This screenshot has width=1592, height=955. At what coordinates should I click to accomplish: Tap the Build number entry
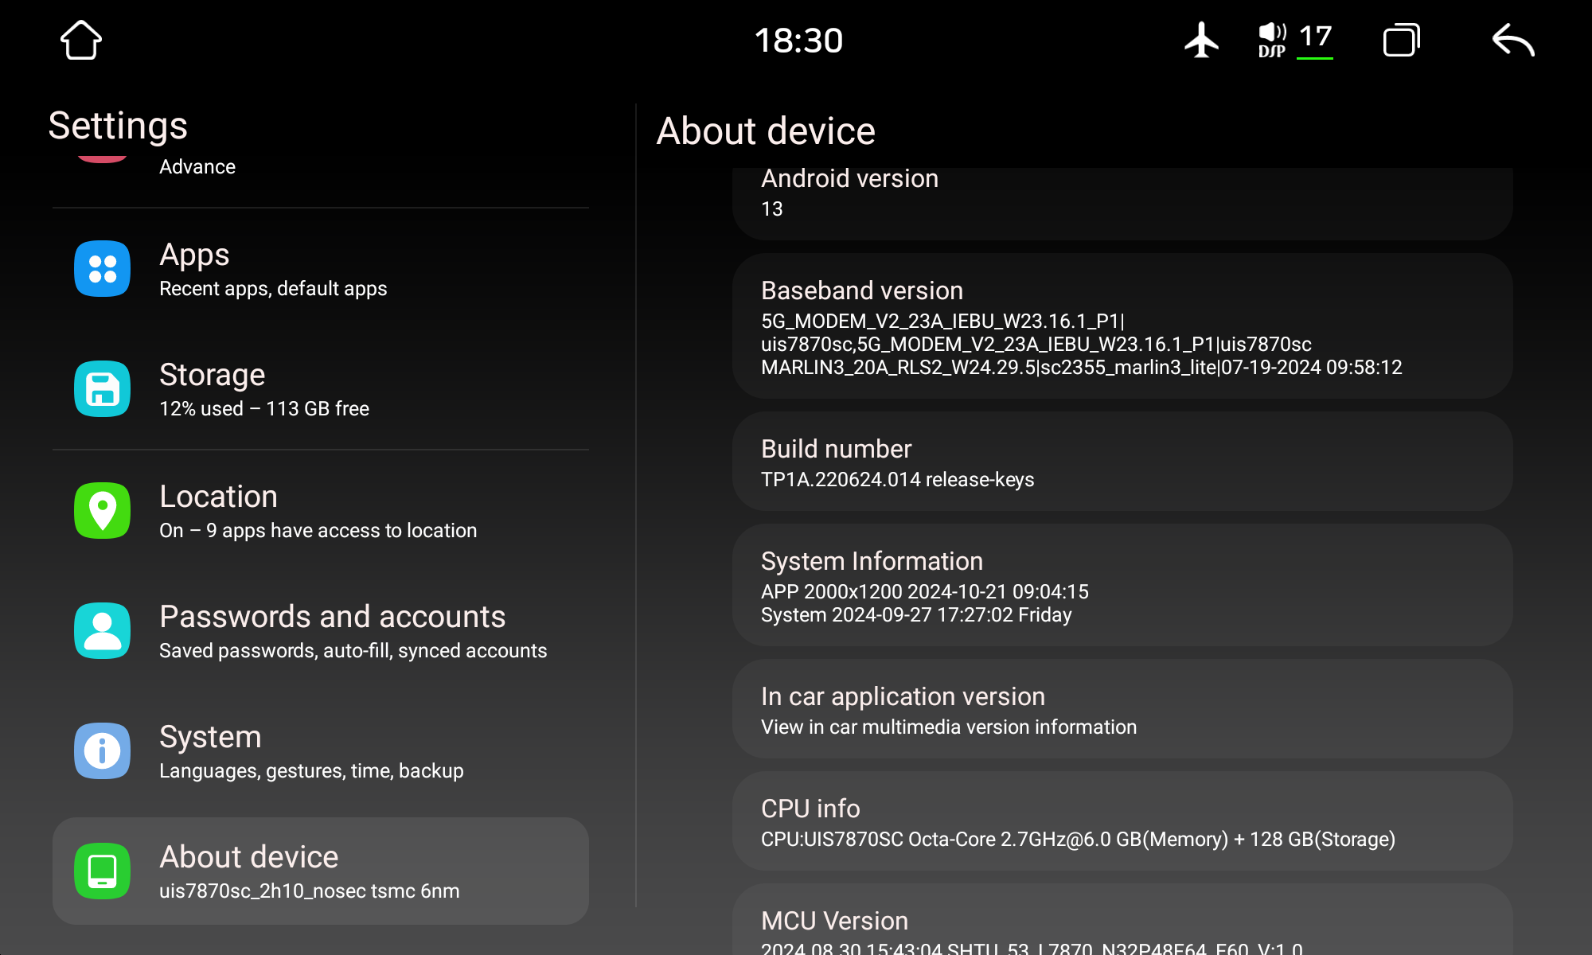tap(1122, 462)
